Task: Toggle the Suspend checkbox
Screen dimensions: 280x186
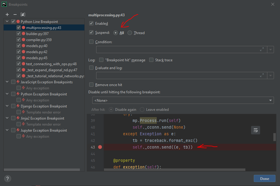Action: pyautogui.click(x=91, y=32)
